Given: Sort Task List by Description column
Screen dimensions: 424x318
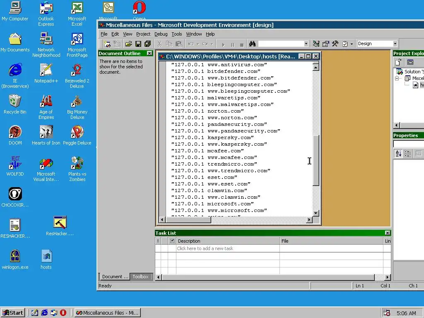Looking at the screenshot, I should tap(228, 241).
